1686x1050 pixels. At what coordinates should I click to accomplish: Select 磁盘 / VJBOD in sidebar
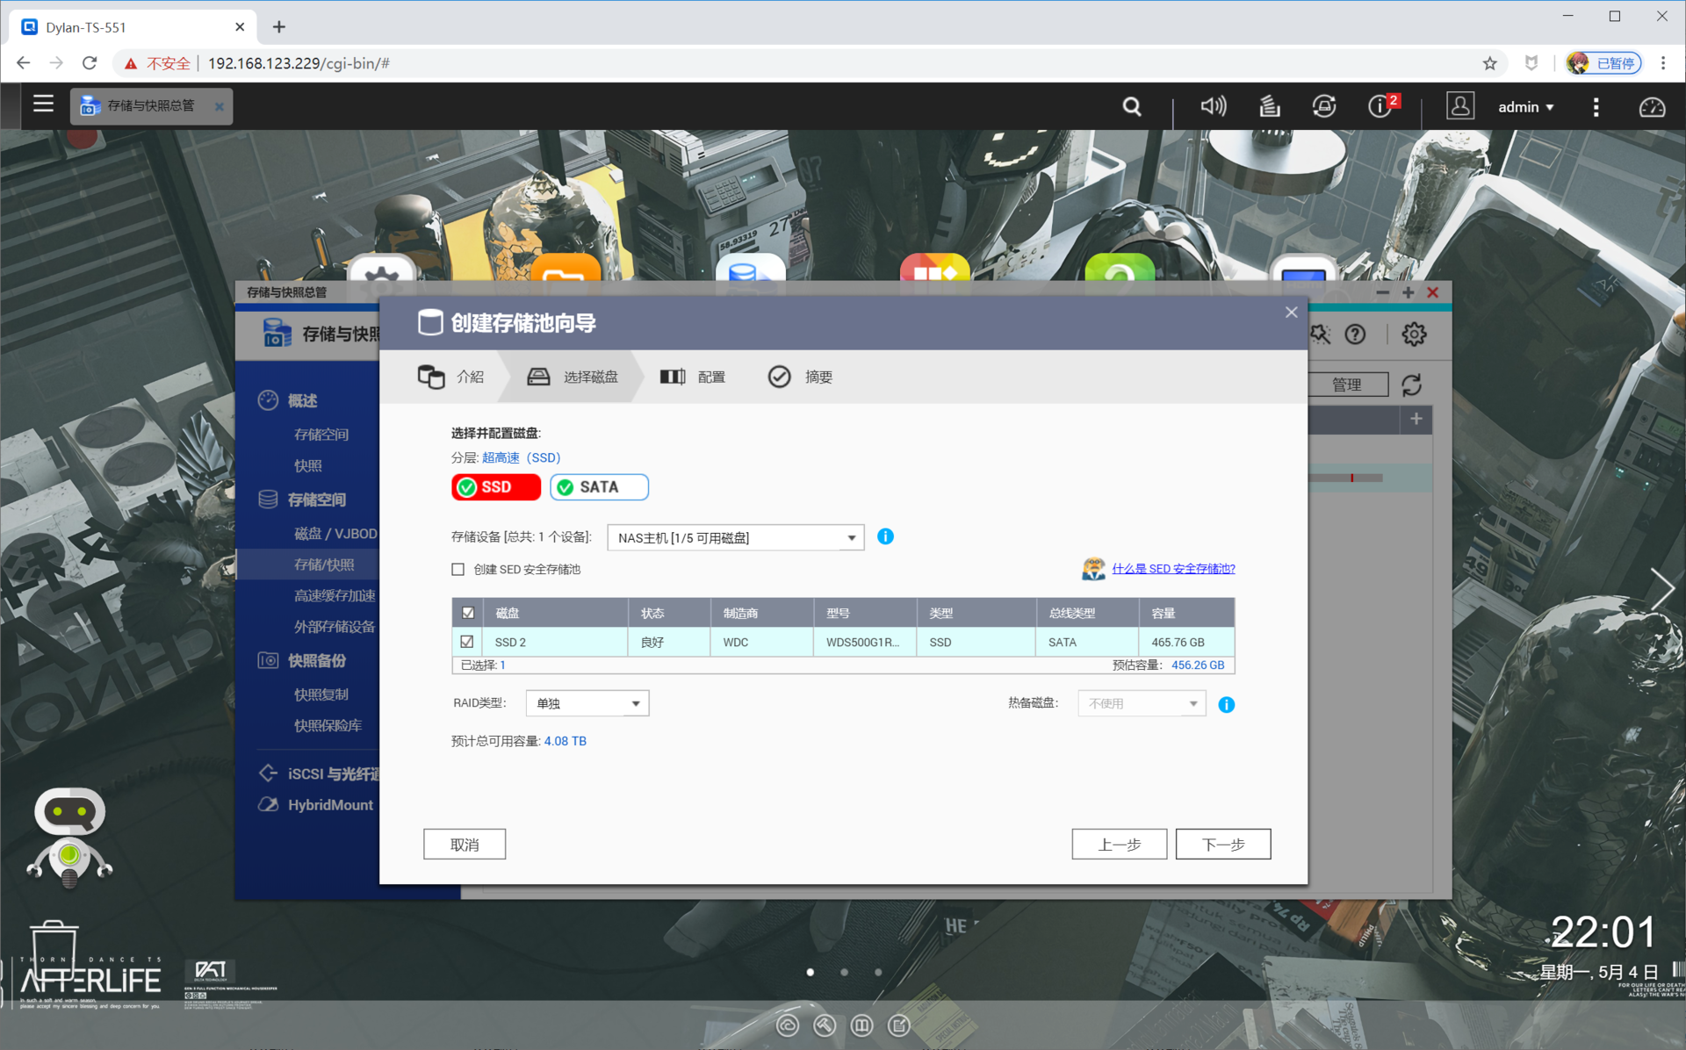coord(335,533)
